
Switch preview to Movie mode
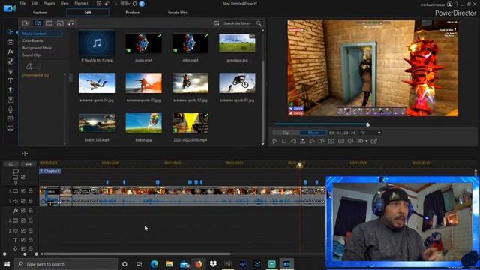313,133
